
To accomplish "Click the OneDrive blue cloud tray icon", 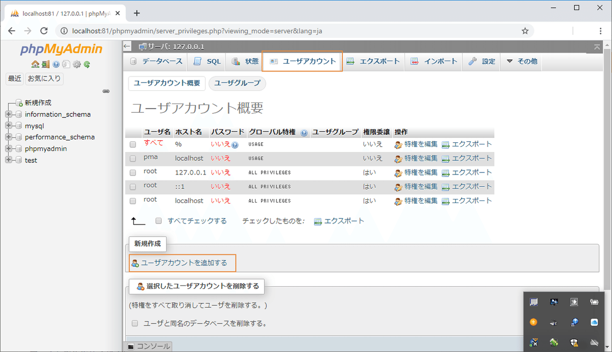I will 593,322.
